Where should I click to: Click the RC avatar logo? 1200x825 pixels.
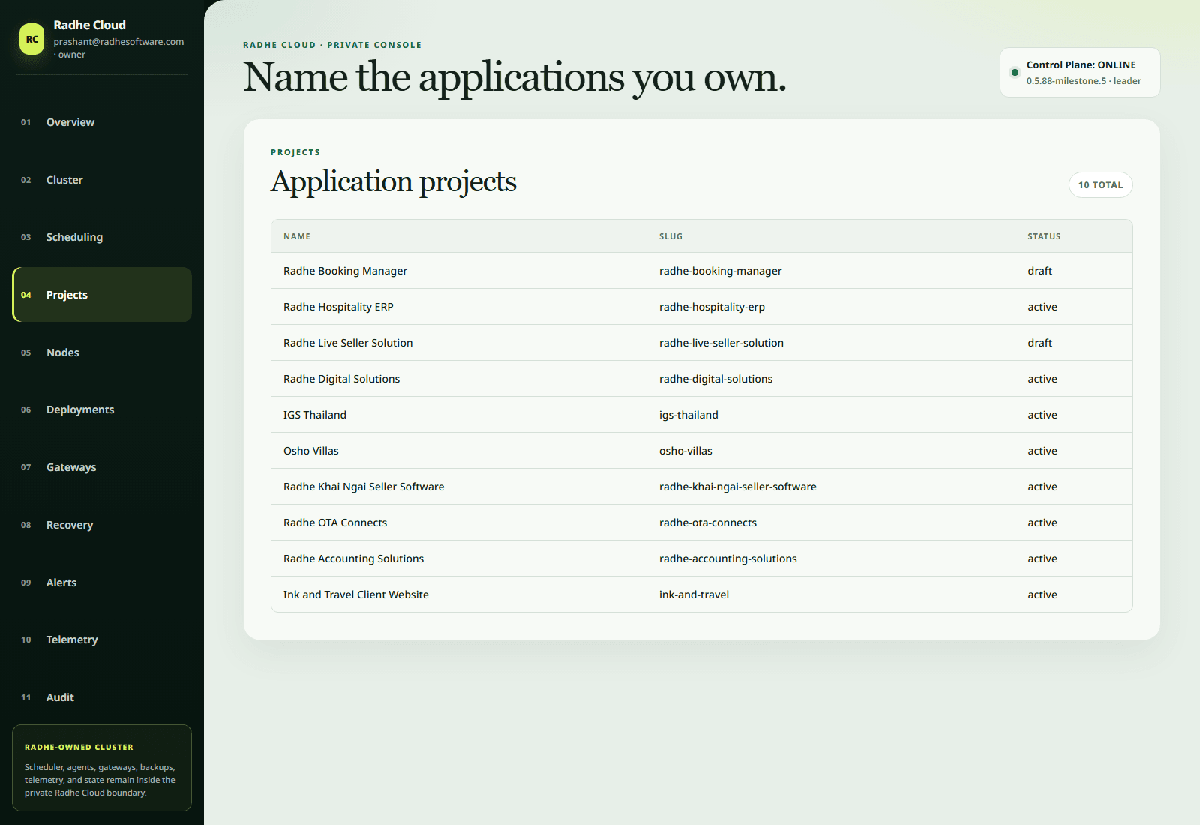click(32, 40)
